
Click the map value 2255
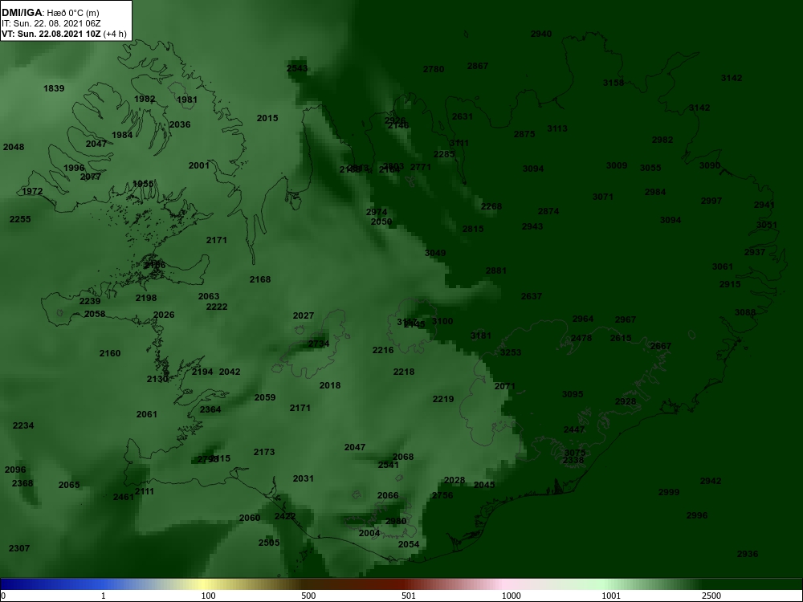pyautogui.click(x=20, y=219)
